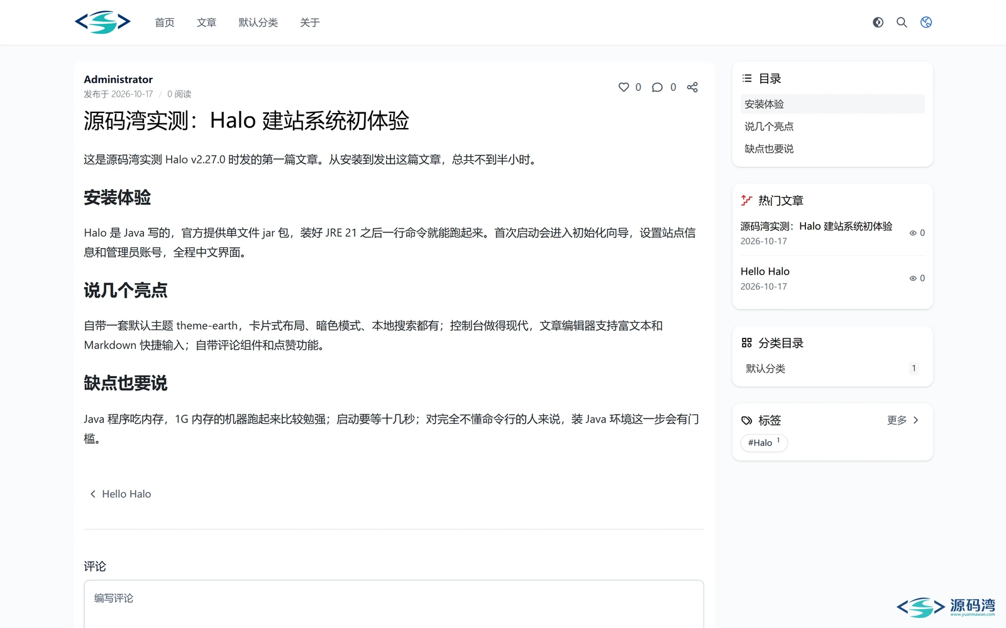
Task: Click the 0 阅读 read count
Action: click(x=179, y=94)
